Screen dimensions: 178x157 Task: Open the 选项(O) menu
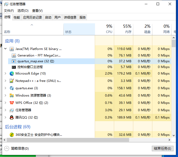23,11
